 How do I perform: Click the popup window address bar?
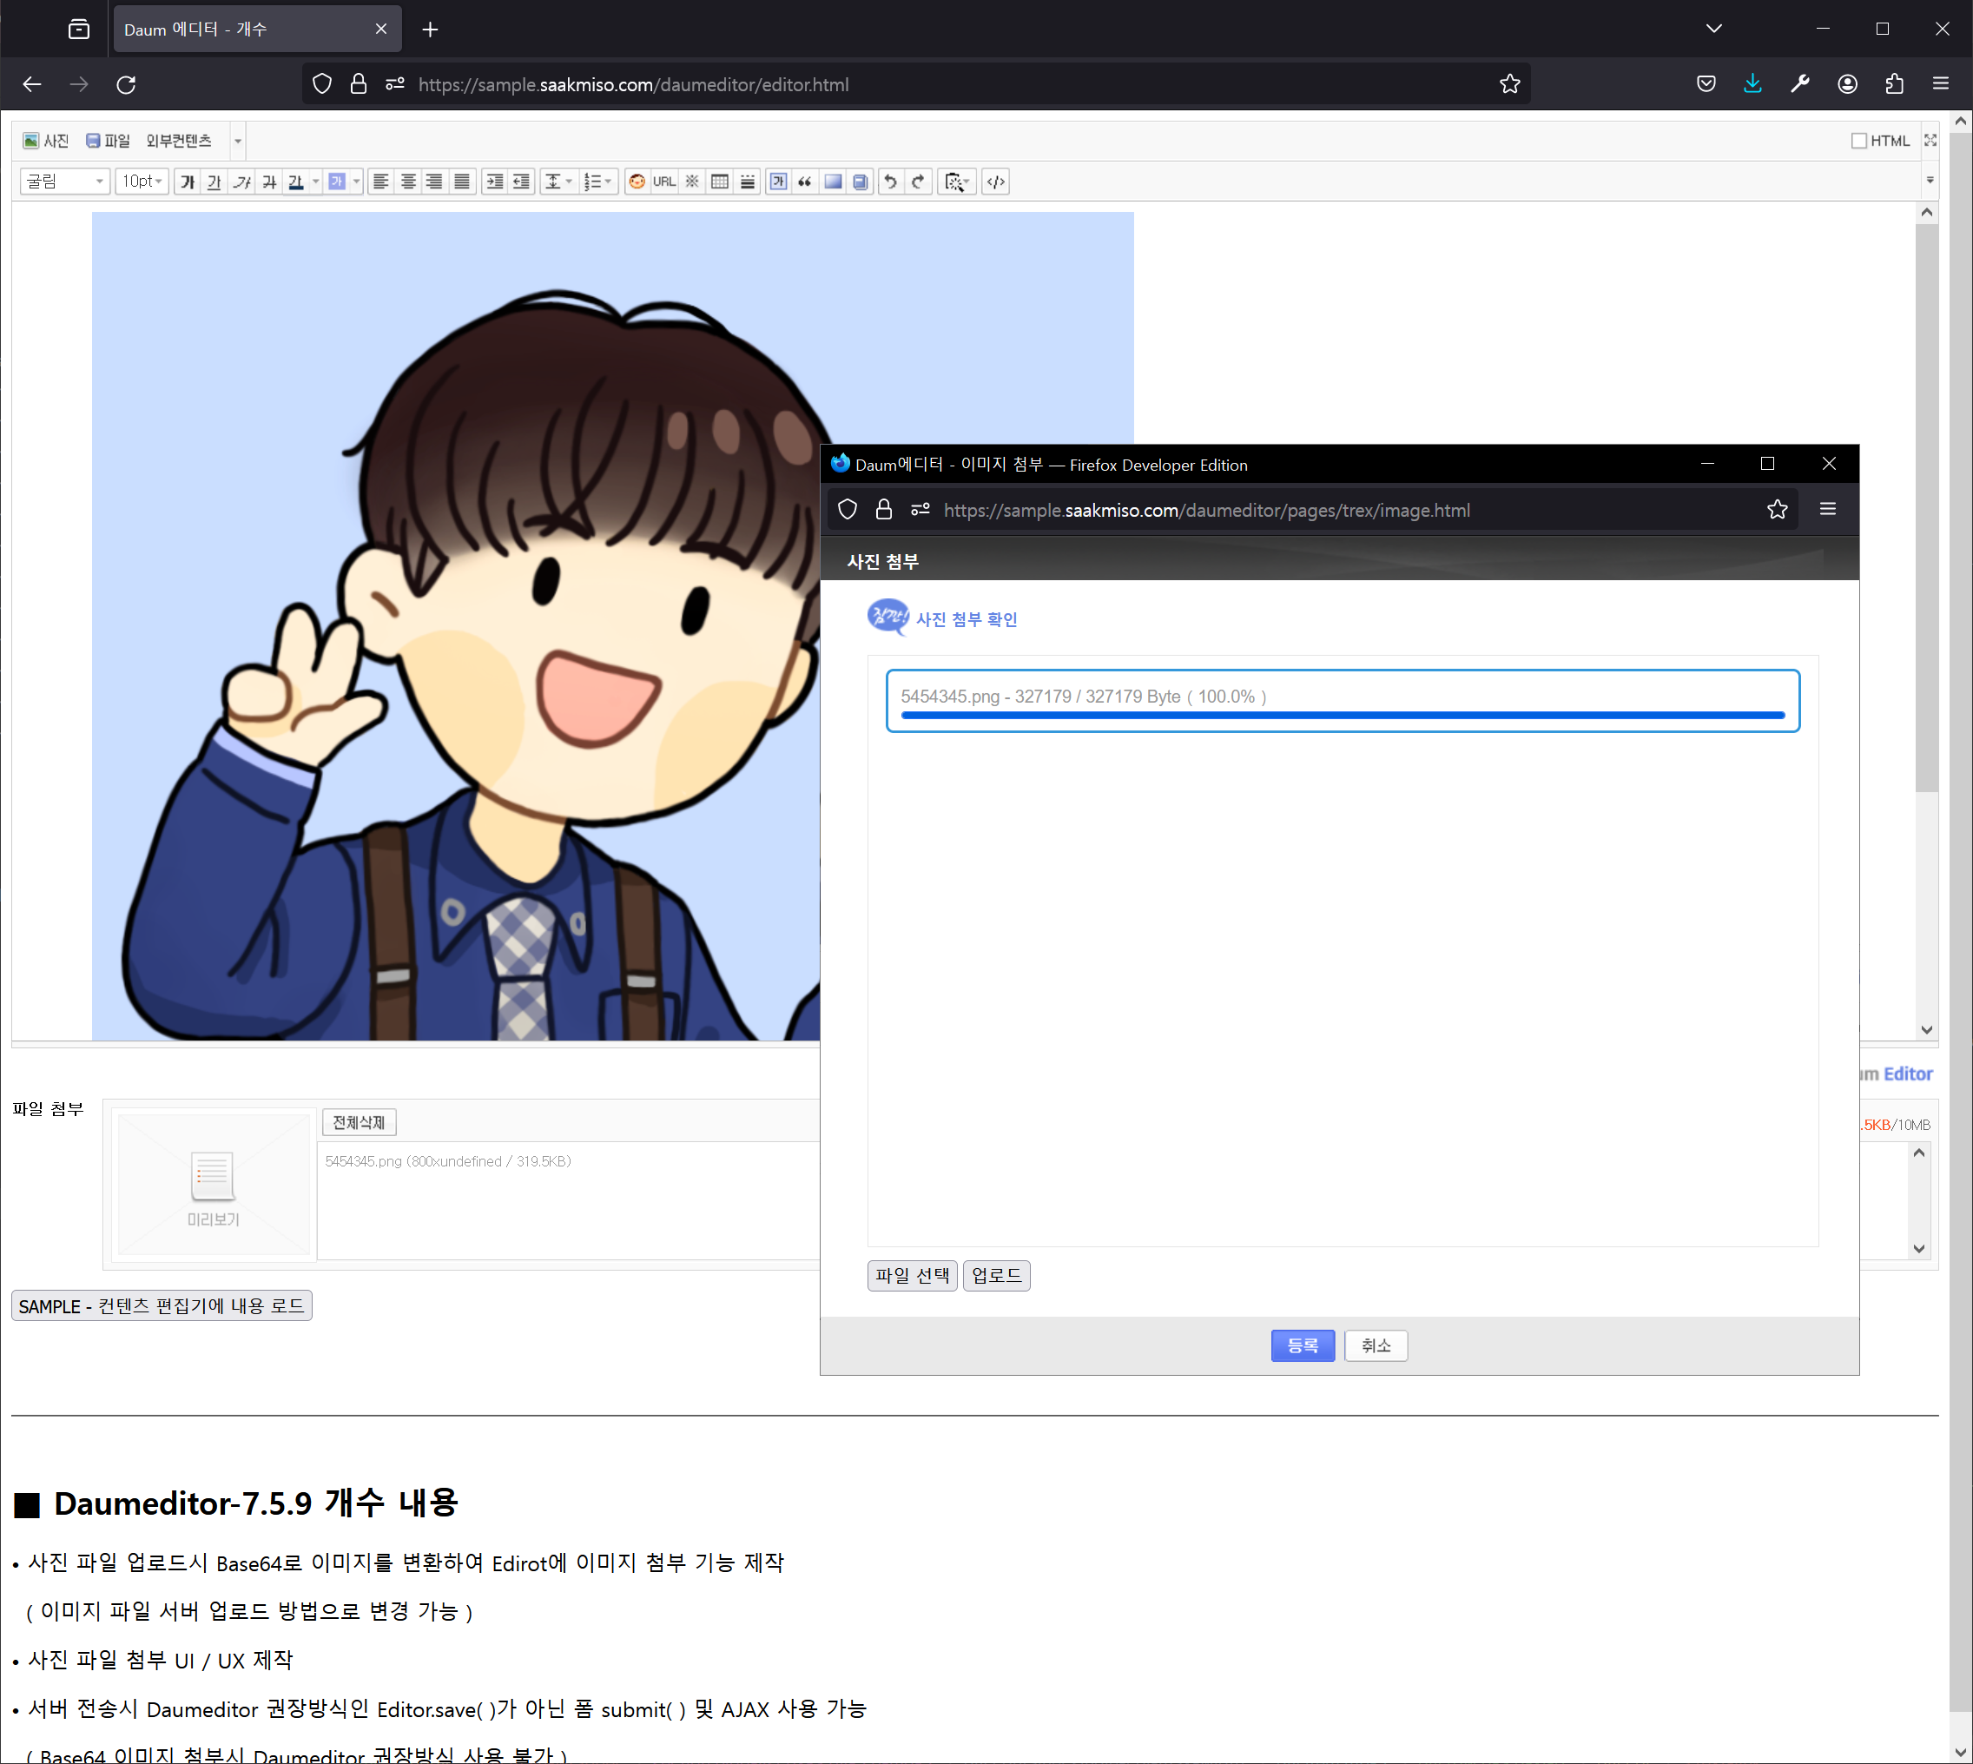pyautogui.click(x=1313, y=510)
